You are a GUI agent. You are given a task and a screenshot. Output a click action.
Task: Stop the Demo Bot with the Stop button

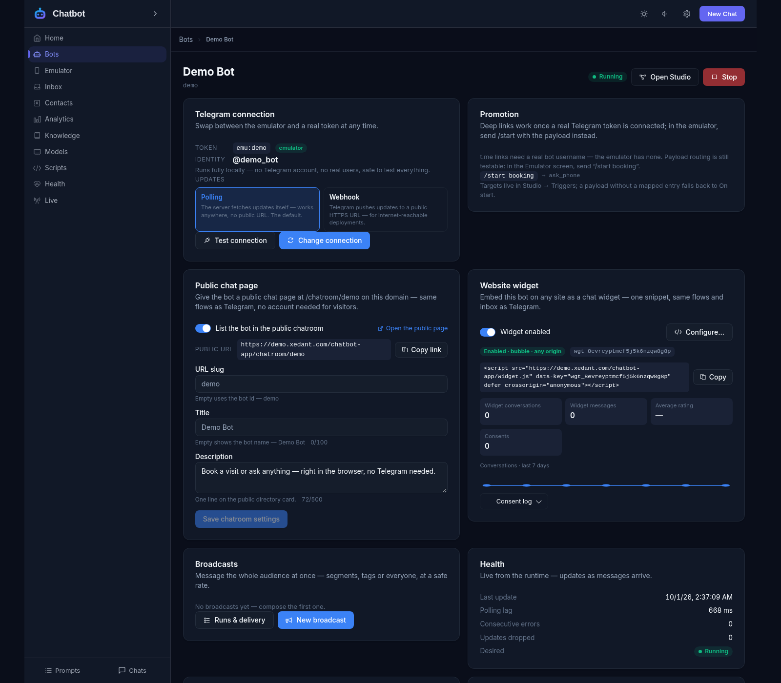724,77
